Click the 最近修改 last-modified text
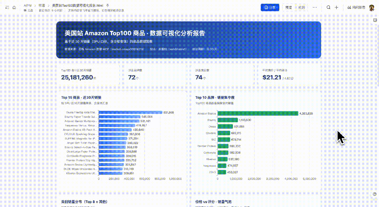Screen dimensions: 379x207 [51, 11]
